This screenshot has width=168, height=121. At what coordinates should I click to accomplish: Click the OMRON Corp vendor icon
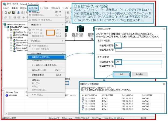coord(14,32)
